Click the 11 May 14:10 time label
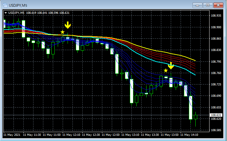Image resolution: width=227 pixels, height=141 pixels. (x=189, y=135)
